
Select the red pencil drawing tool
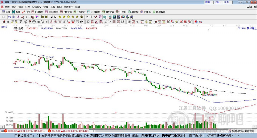[4, 22]
